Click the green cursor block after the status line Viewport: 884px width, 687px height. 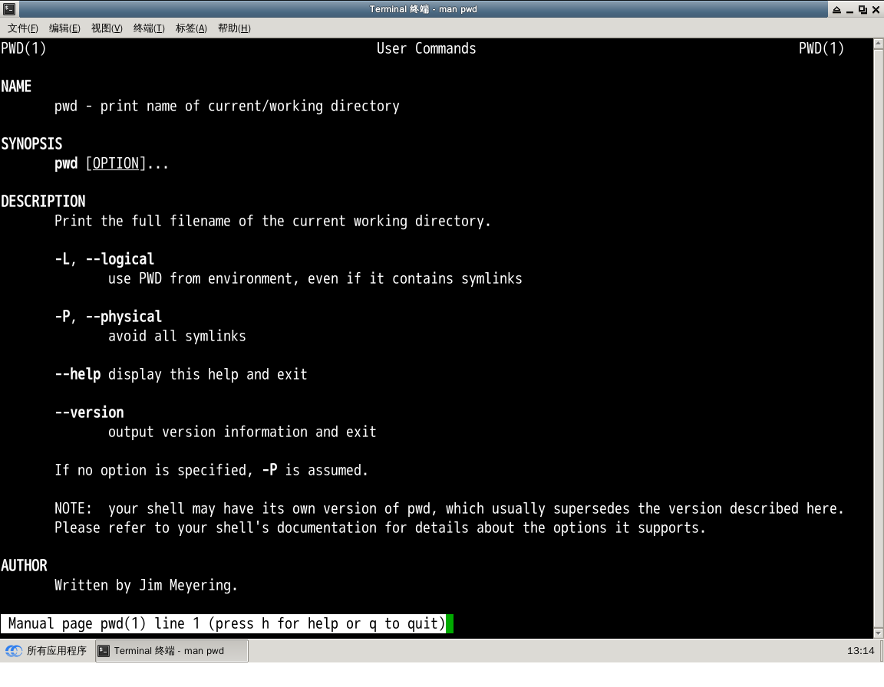coord(450,623)
